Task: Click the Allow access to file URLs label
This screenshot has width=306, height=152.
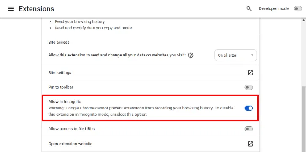Action: [71, 129]
